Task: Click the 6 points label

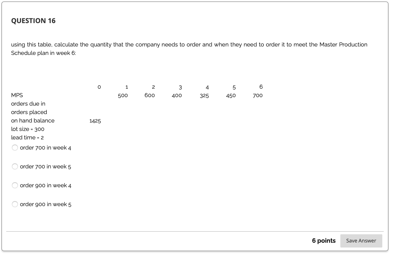Action: pos(324,241)
